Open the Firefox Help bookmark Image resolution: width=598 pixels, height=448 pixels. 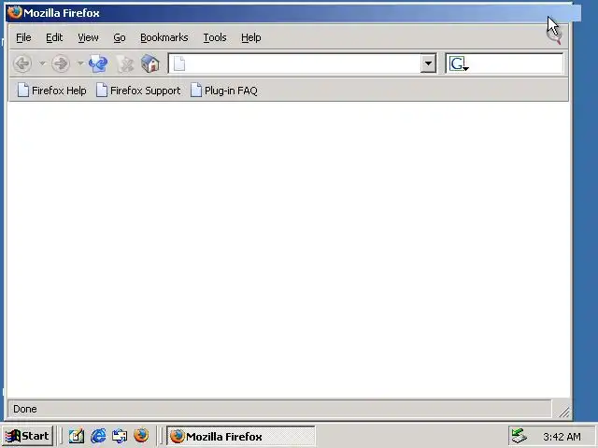52,91
